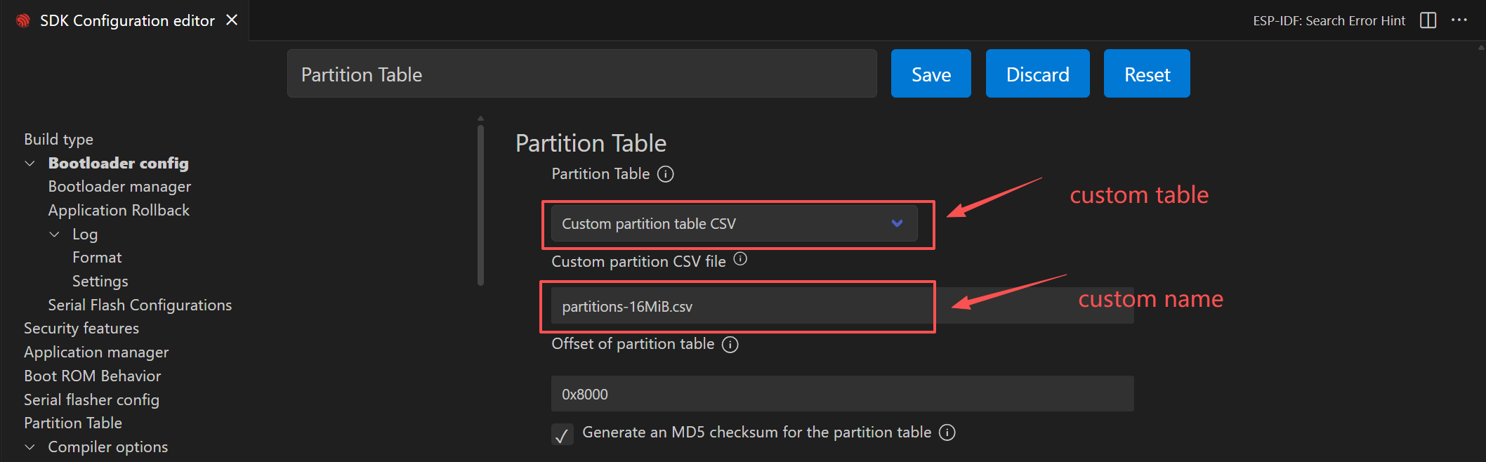Expand the Compiler options tree section
The image size is (1486, 462).
(30, 447)
